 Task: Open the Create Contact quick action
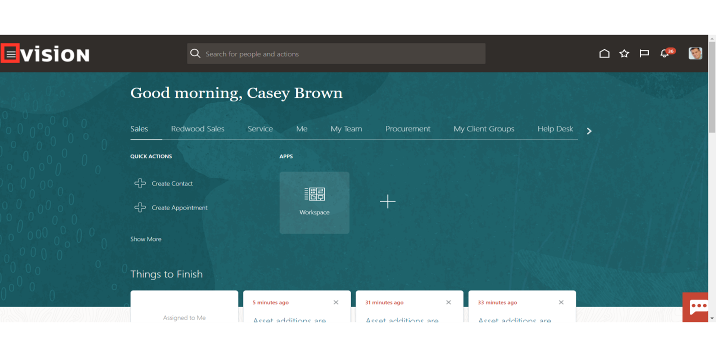point(172,183)
